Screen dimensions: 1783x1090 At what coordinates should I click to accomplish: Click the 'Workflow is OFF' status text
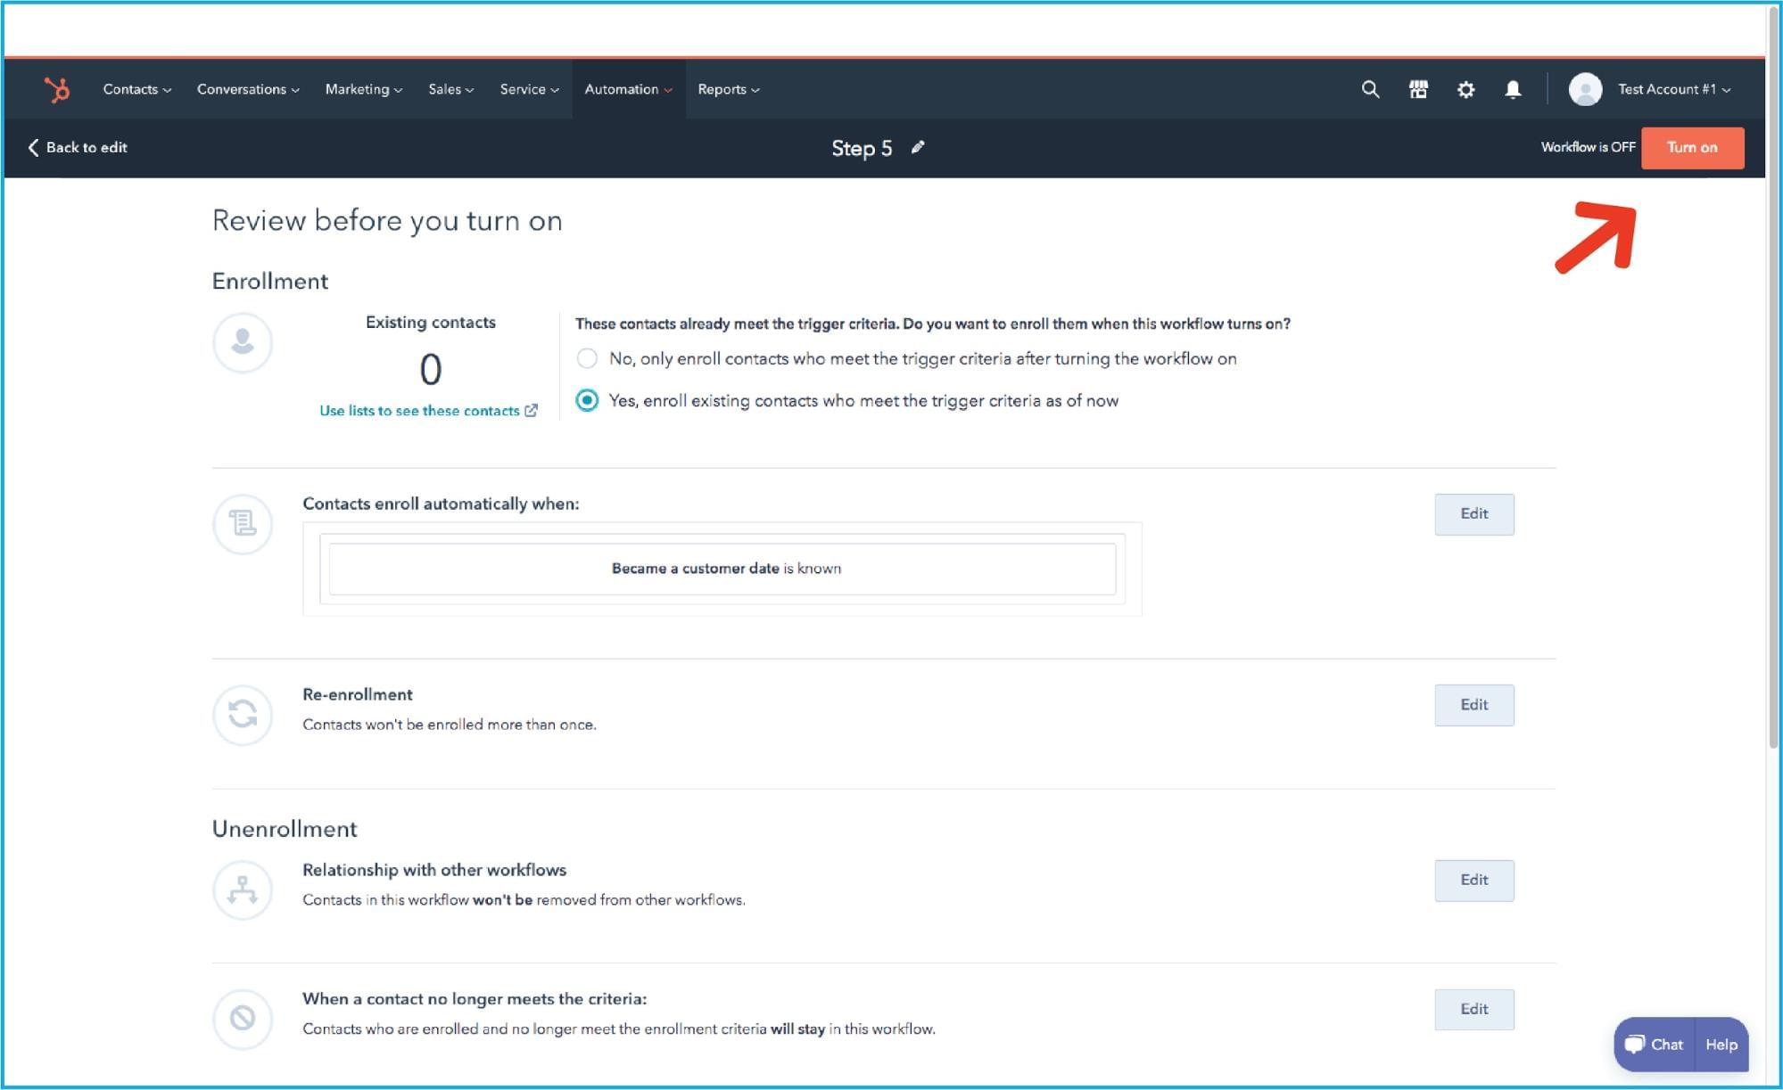1588,147
